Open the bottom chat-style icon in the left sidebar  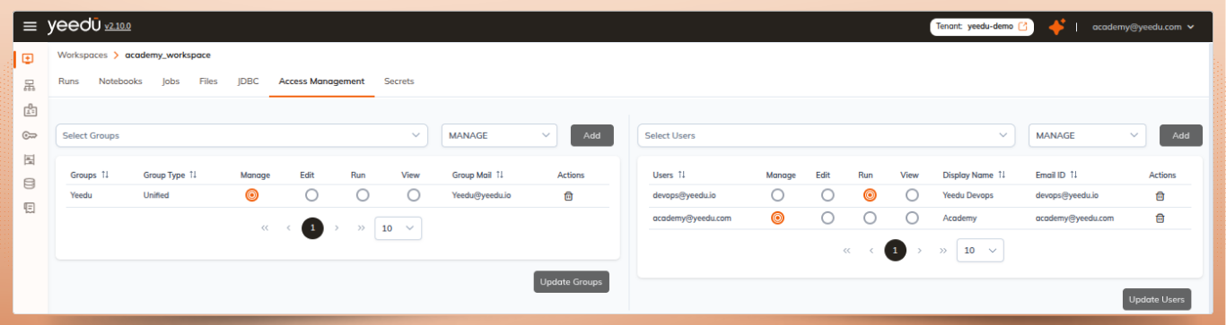point(29,208)
